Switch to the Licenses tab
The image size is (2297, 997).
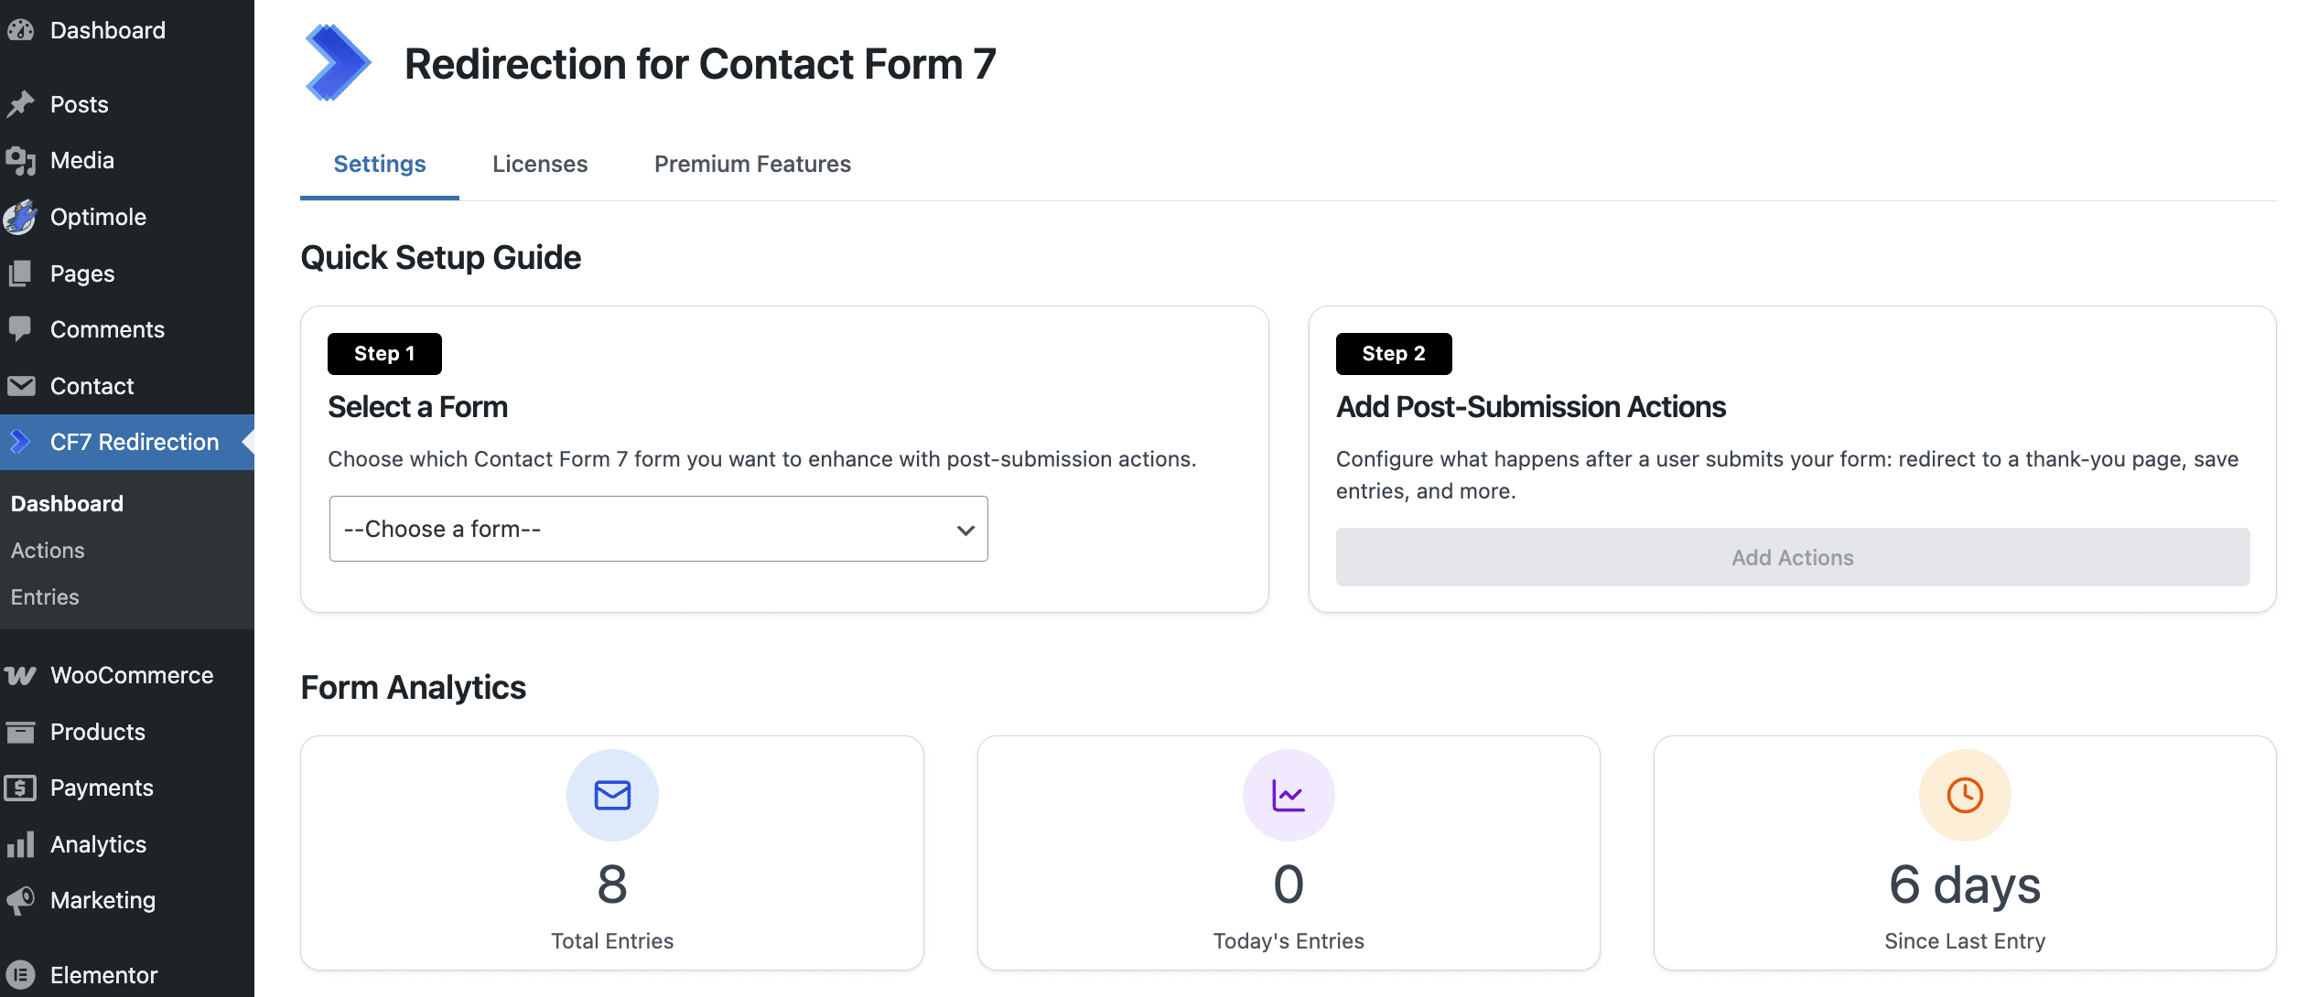pos(540,165)
